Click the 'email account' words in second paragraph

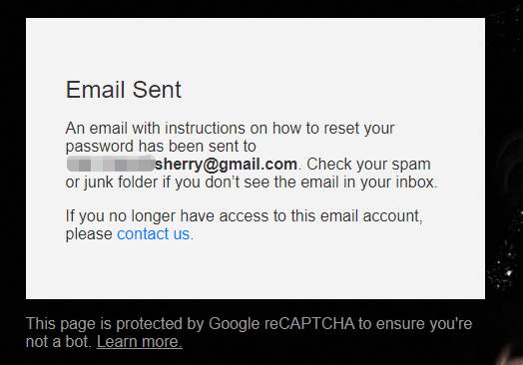coord(369,215)
